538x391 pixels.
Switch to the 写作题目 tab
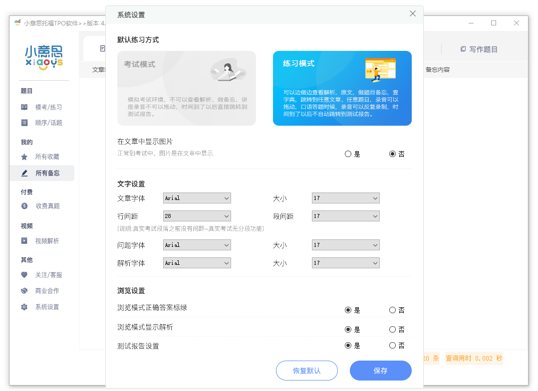[x=479, y=49]
